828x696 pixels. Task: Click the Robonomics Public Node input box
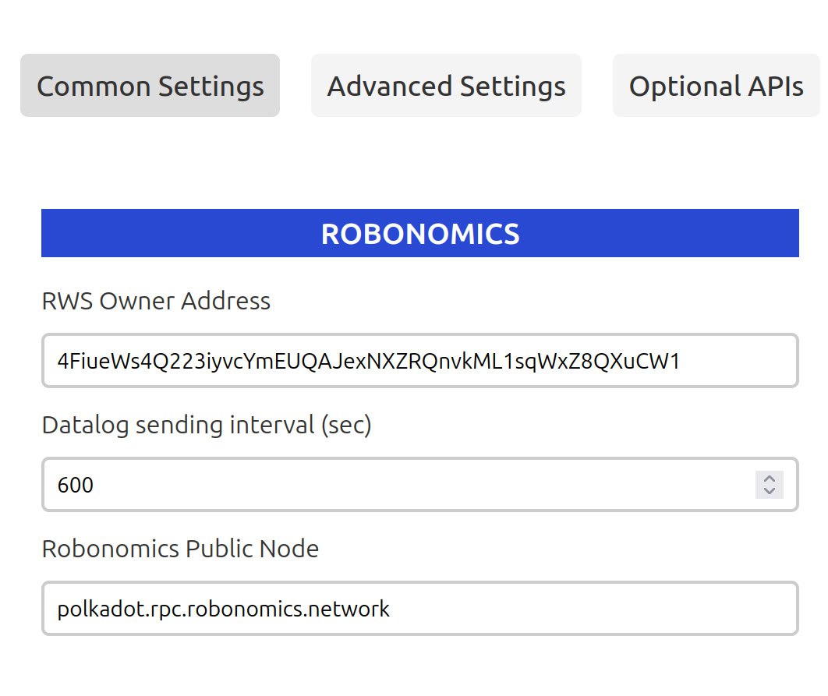click(x=419, y=609)
